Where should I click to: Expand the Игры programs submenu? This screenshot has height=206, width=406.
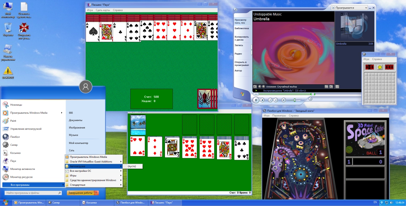94,176
